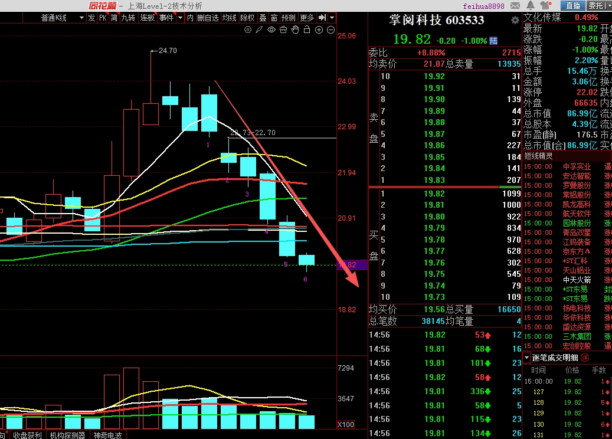Open dropdown arrow after 更多 toolbar

pos(332,18)
